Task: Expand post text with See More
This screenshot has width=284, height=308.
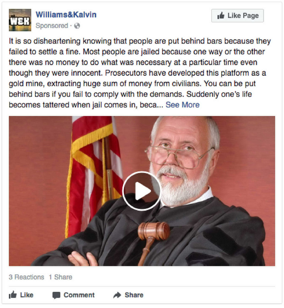Action: click(x=182, y=105)
